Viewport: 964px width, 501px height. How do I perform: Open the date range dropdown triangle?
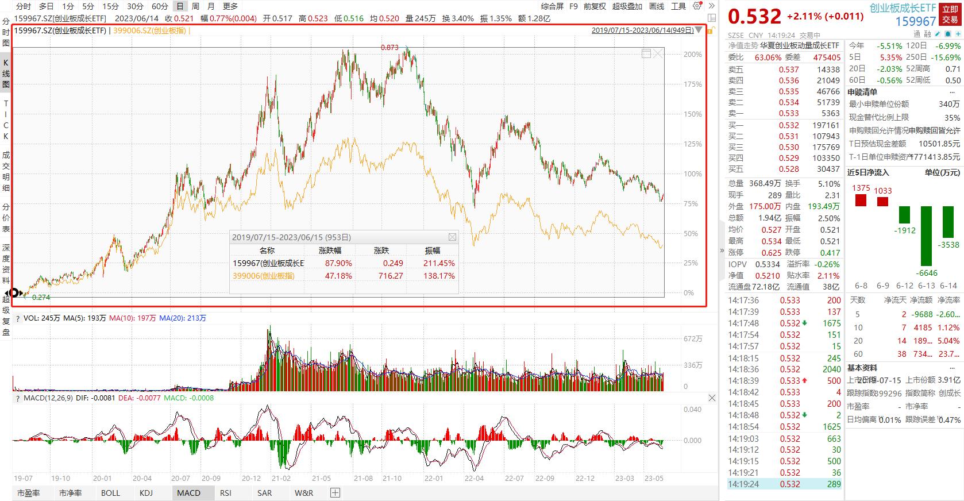click(x=699, y=30)
